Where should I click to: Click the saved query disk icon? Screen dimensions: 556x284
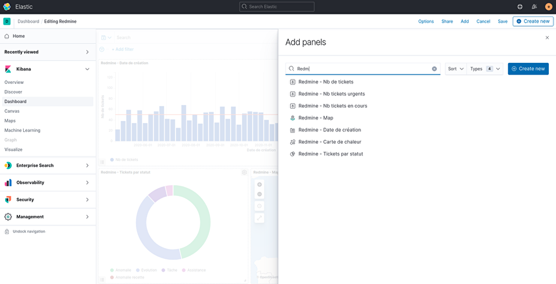[x=103, y=38]
